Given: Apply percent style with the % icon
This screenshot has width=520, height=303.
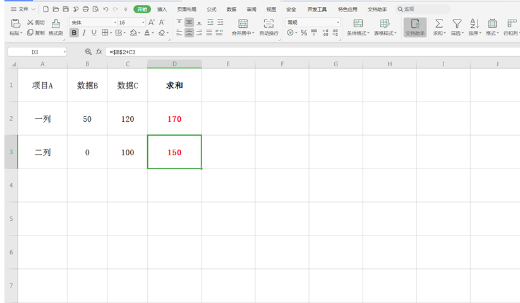Looking at the screenshot, I should pyautogui.click(x=304, y=32).
